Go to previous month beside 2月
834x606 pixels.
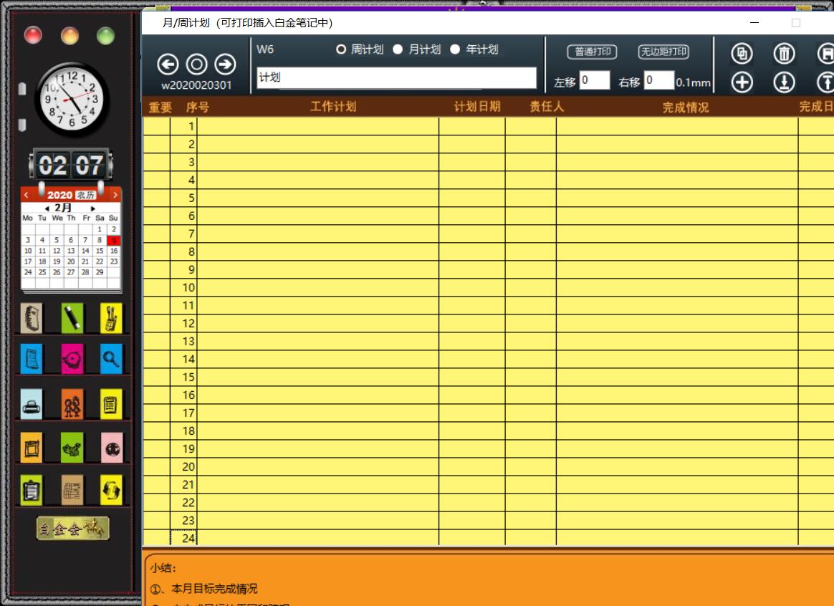(47, 208)
